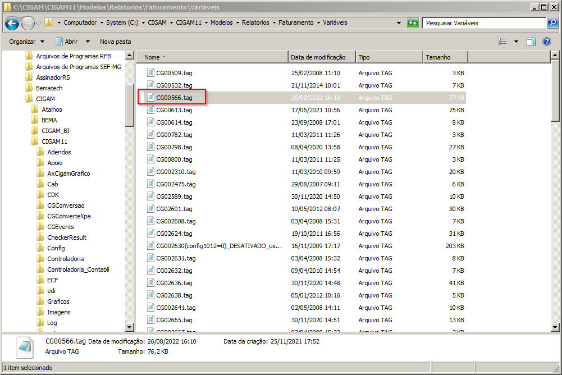The width and height of the screenshot is (562, 375).
Task: Click tree pane scroll down arrow
Action: coord(130,327)
